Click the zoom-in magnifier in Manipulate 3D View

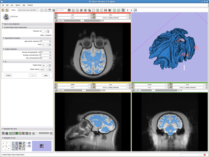click(x=24, y=143)
